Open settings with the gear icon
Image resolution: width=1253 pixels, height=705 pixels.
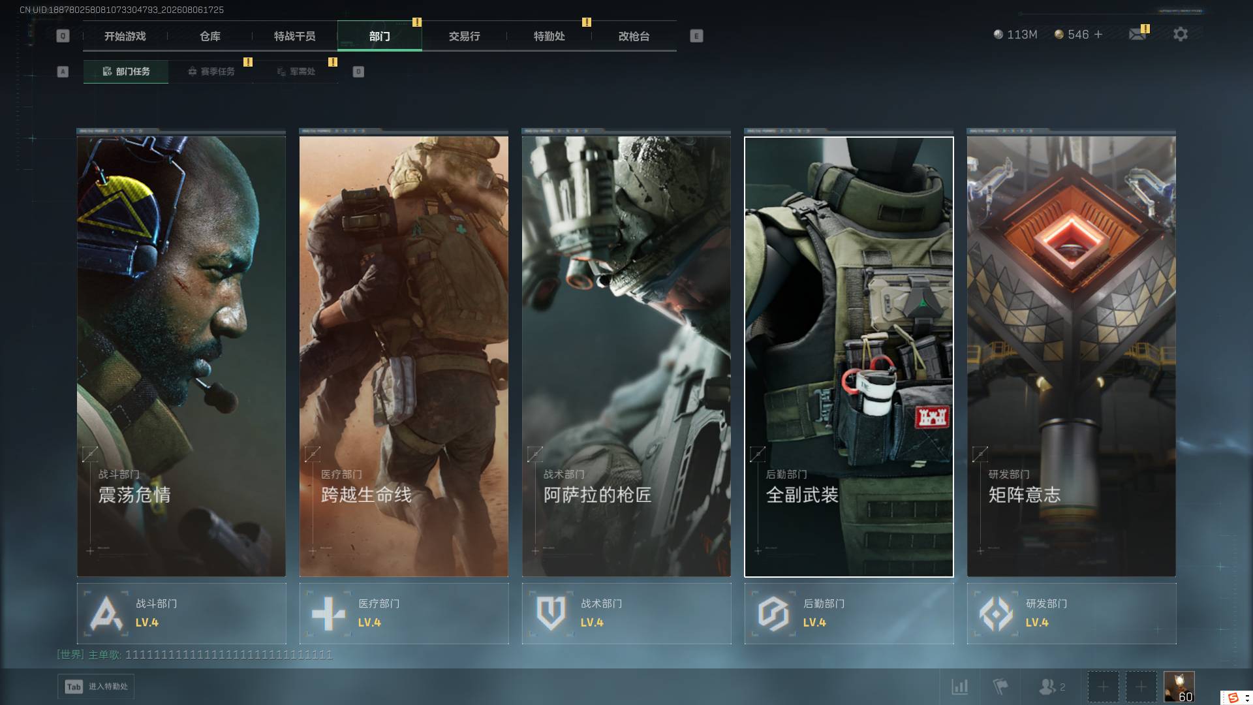[x=1181, y=34]
